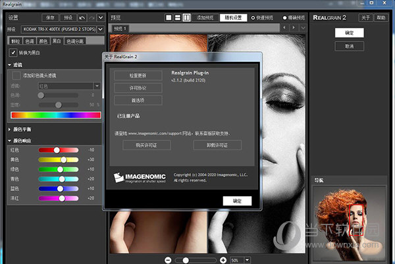Image resolution: width=395 pixels, height=264 pixels.
Task: Click the 卸载许可证 button
Action: 217,145
